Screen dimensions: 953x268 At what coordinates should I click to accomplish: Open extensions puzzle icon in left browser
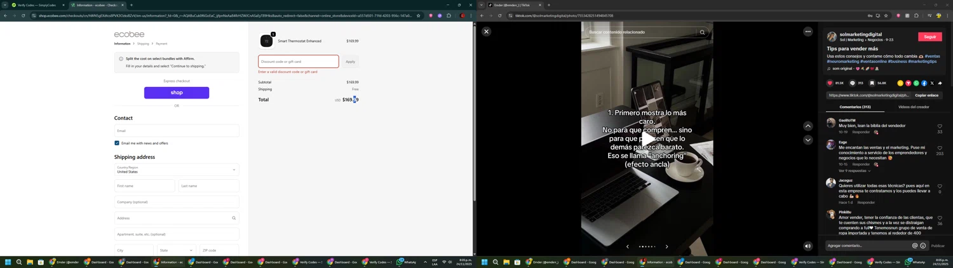[449, 16]
